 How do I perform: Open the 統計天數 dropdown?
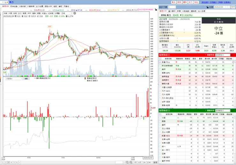point(172,7)
